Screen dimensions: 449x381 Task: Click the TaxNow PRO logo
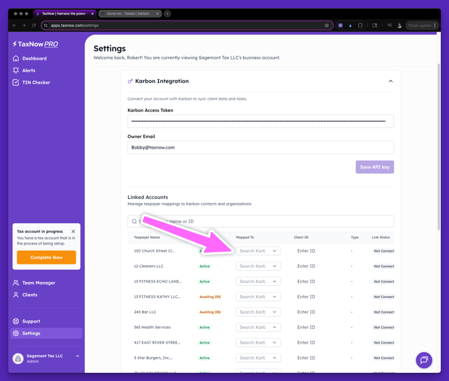click(36, 44)
